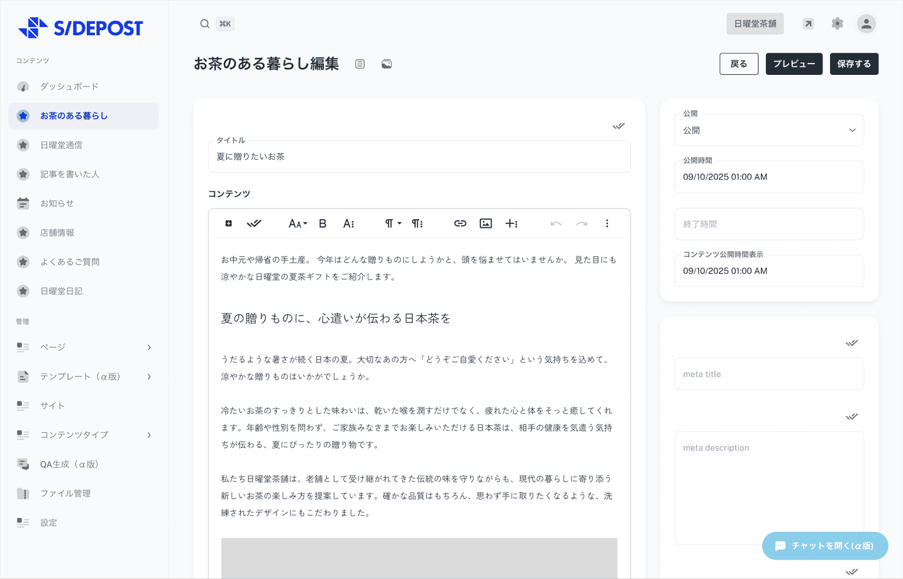Select お茶のある暮らし in sidebar
Image resolution: width=903 pixels, height=579 pixels.
(x=84, y=116)
